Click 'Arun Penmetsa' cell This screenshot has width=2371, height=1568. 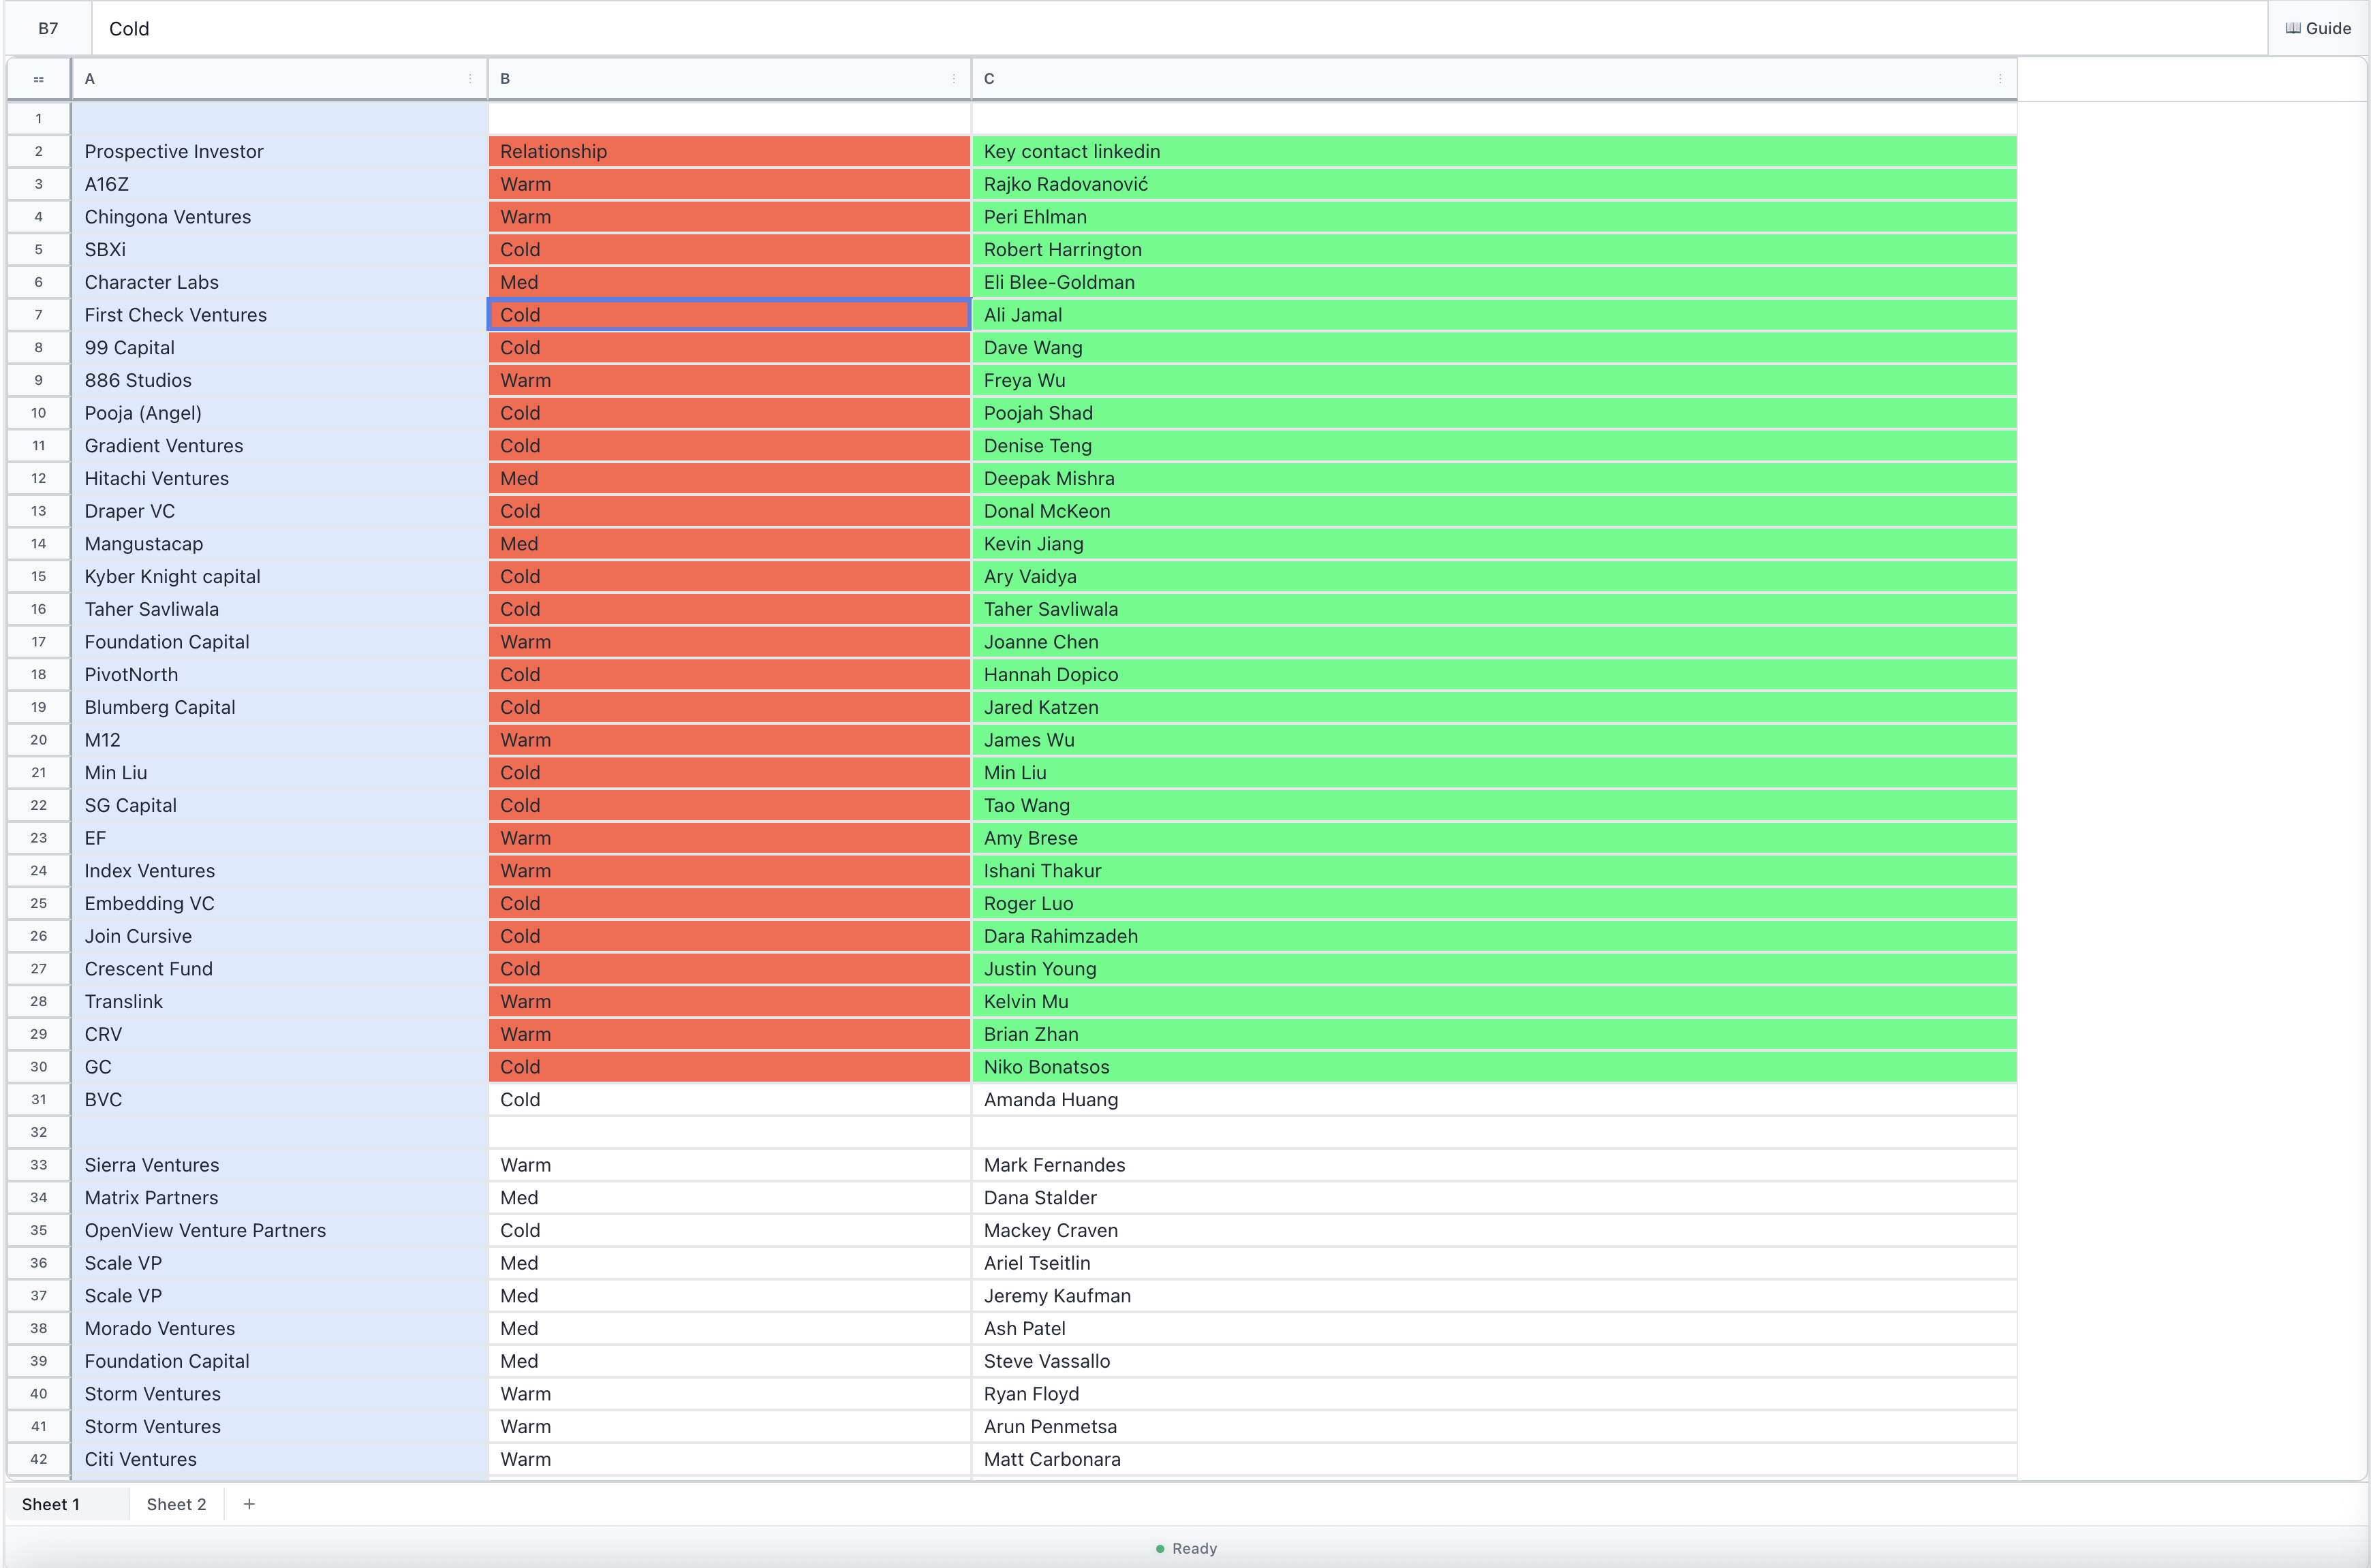click(x=1494, y=1427)
